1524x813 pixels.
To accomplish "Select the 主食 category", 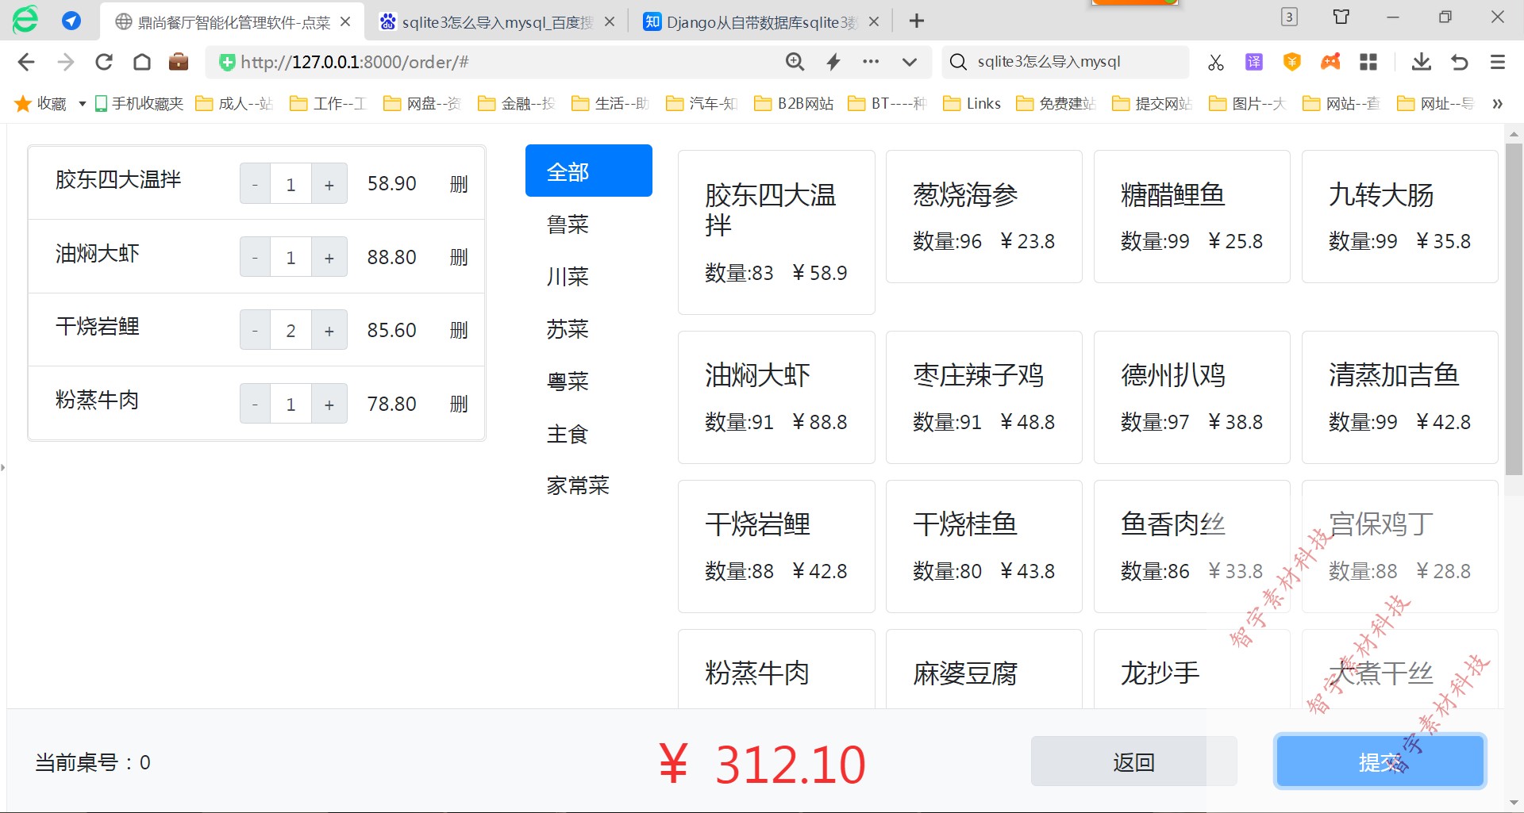I will click(x=568, y=434).
